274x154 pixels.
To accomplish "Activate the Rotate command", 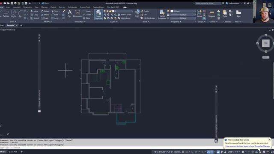I will coord(45,11).
